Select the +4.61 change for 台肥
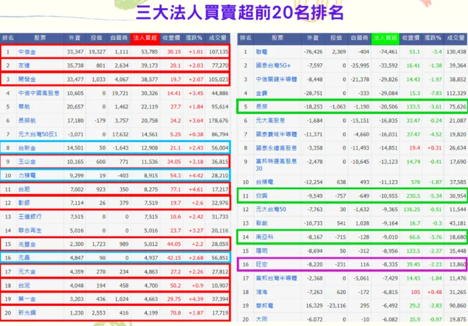The width and height of the screenshot is (468, 326). pos(196,189)
